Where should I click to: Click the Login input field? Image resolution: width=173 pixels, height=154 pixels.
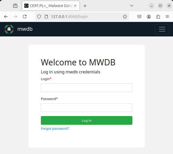(86, 88)
